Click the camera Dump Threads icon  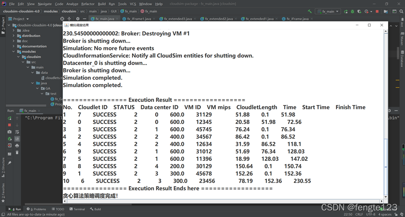click(9, 132)
